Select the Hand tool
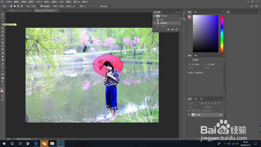The image size is (261, 147). tap(3, 78)
